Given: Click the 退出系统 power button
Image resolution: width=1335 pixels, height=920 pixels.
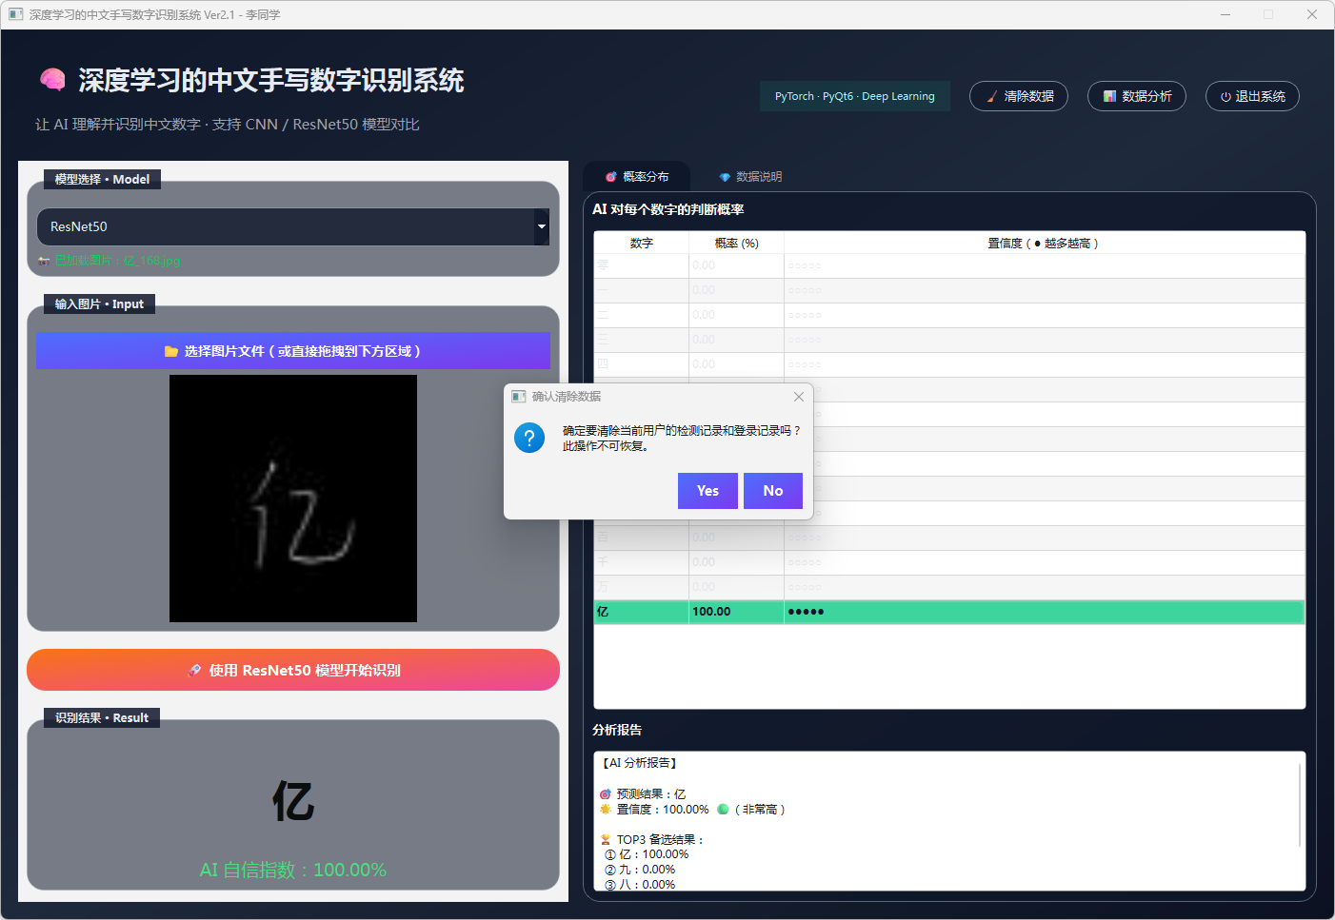Looking at the screenshot, I should click(x=1252, y=96).
